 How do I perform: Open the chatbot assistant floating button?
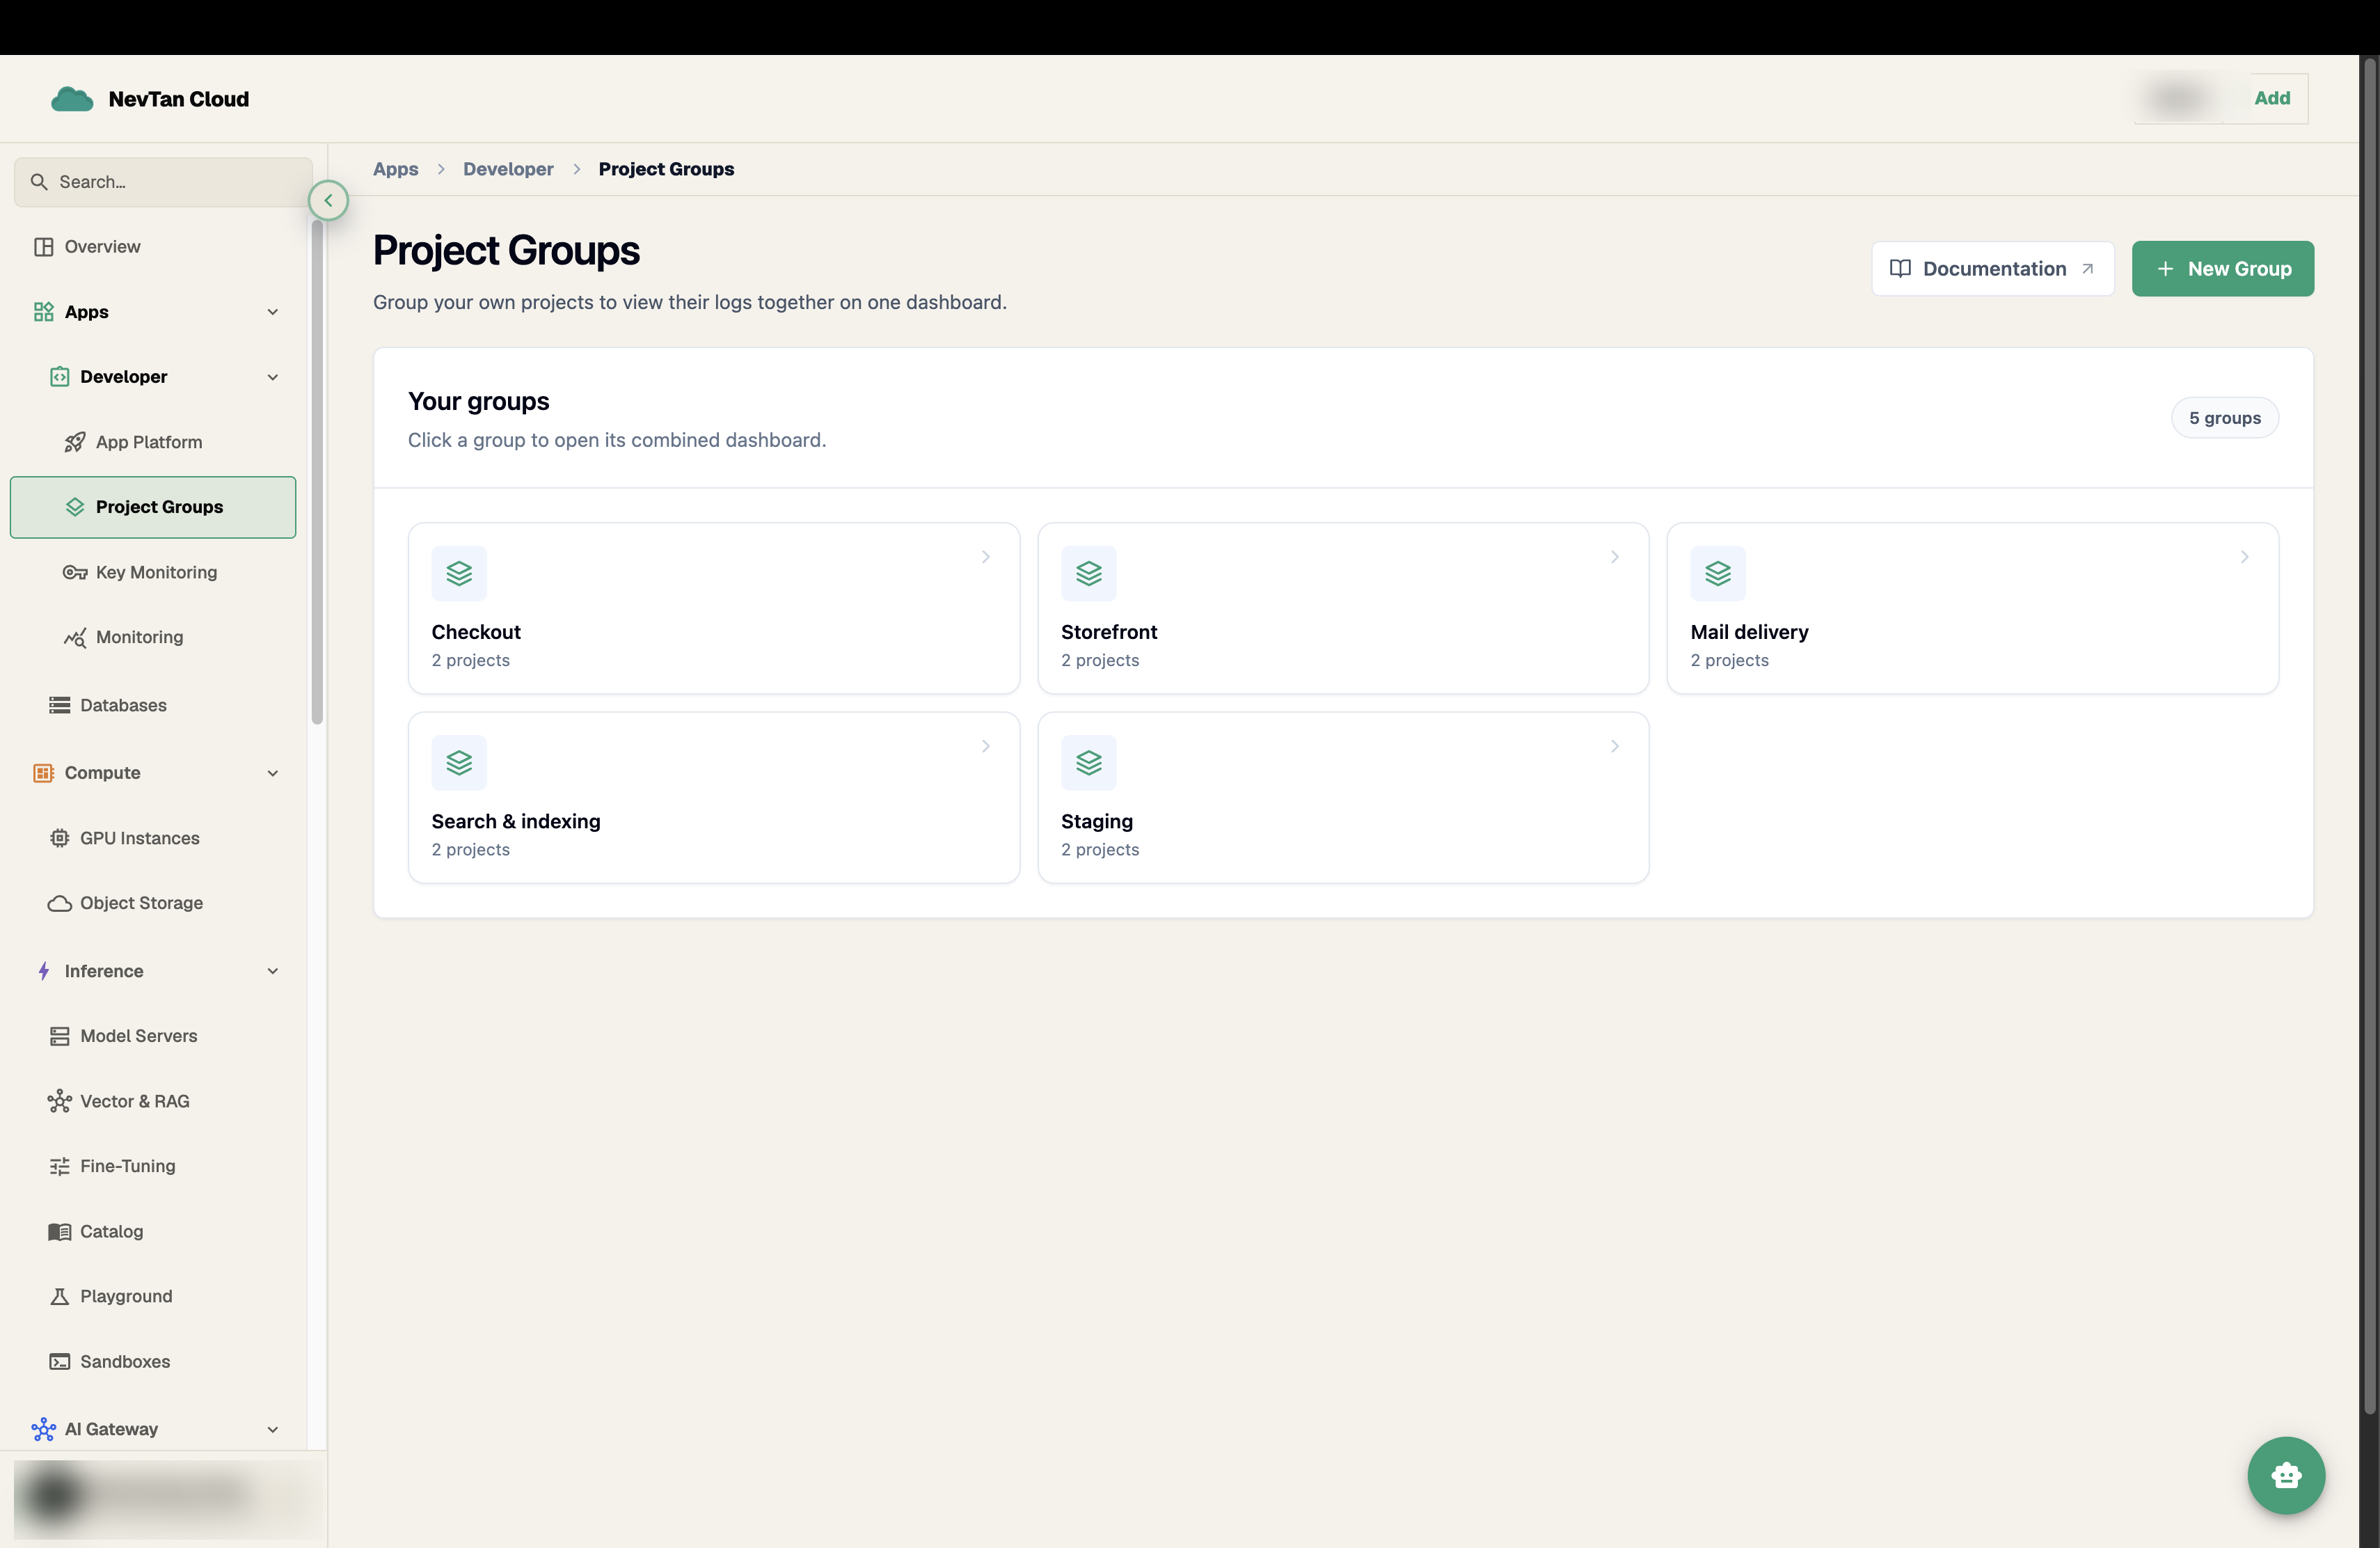point(2286,1475)
